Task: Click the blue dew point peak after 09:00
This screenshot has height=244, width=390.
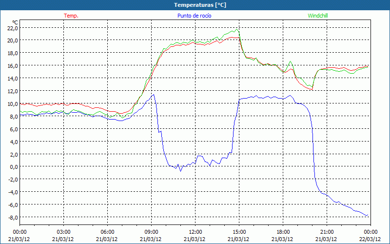Action: [x=154, y=95]
